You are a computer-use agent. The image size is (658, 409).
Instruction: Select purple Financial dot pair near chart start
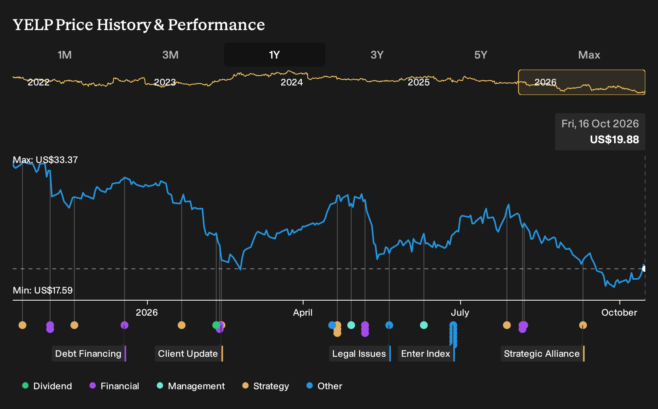pyautogui.click(x=50, y=327)
